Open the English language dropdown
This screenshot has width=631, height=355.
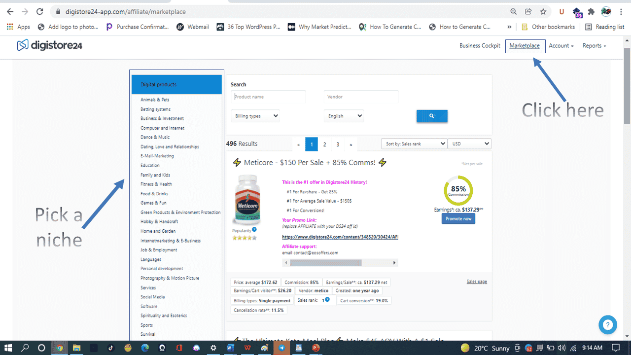[344, 116]
